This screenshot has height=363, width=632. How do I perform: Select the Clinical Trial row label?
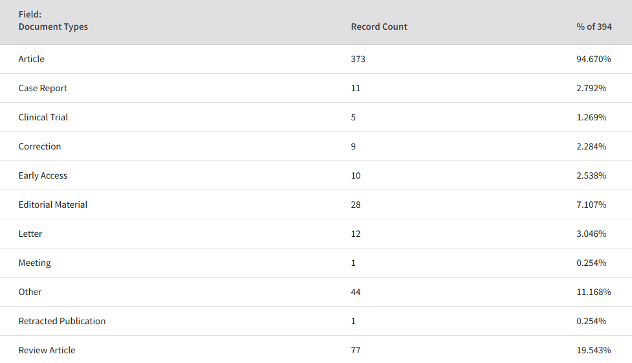43,117
